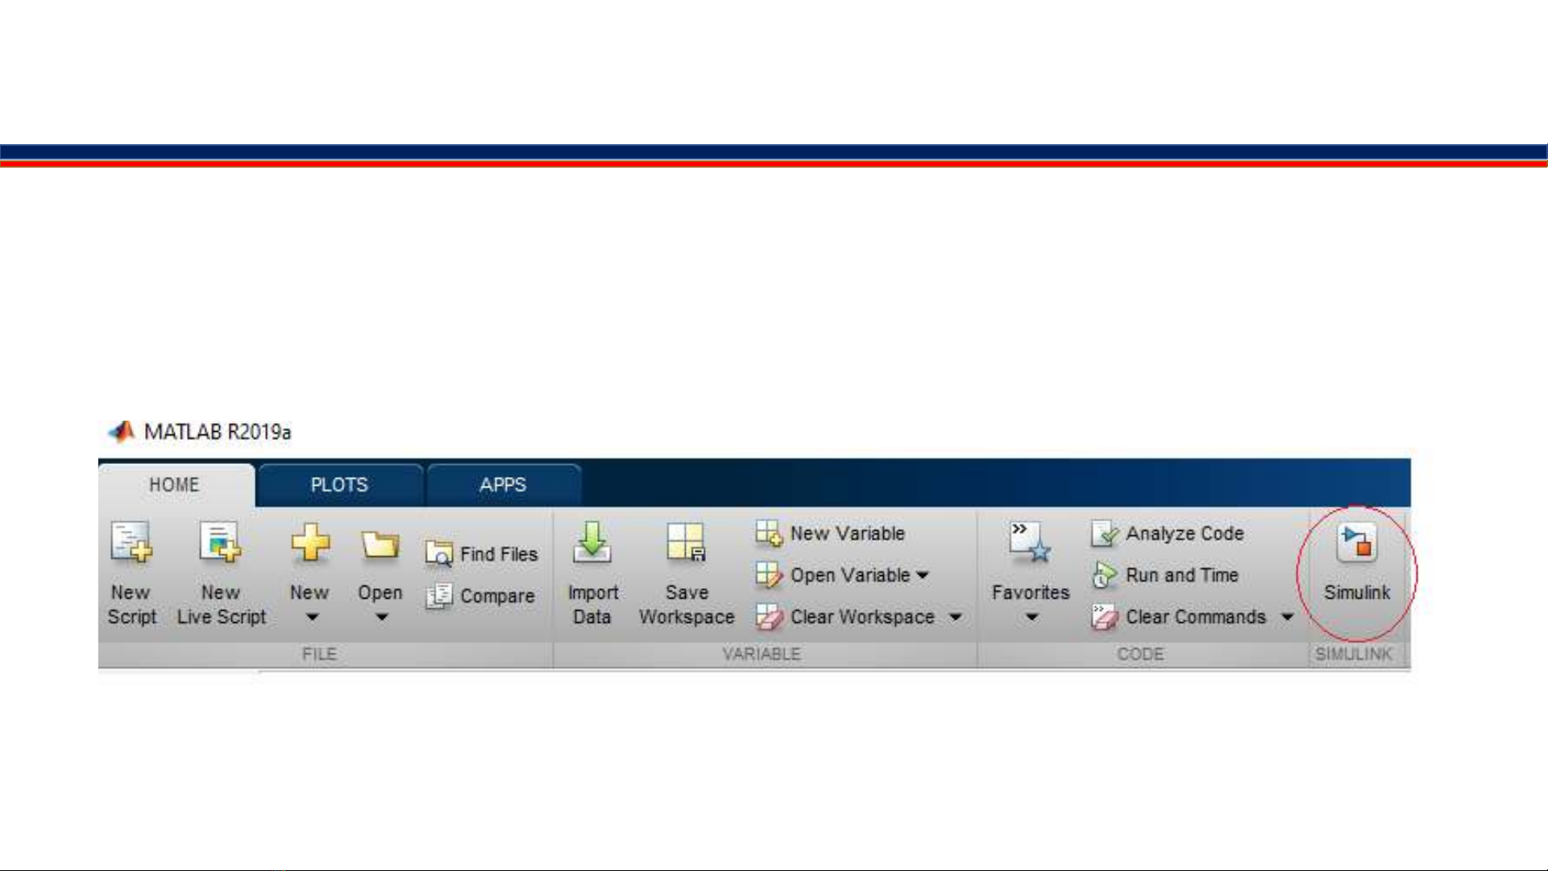Image resolution: width=1548 pixels, height=871 pixels.
Task: Click the Compare files icon
Action: pos(438,596)
